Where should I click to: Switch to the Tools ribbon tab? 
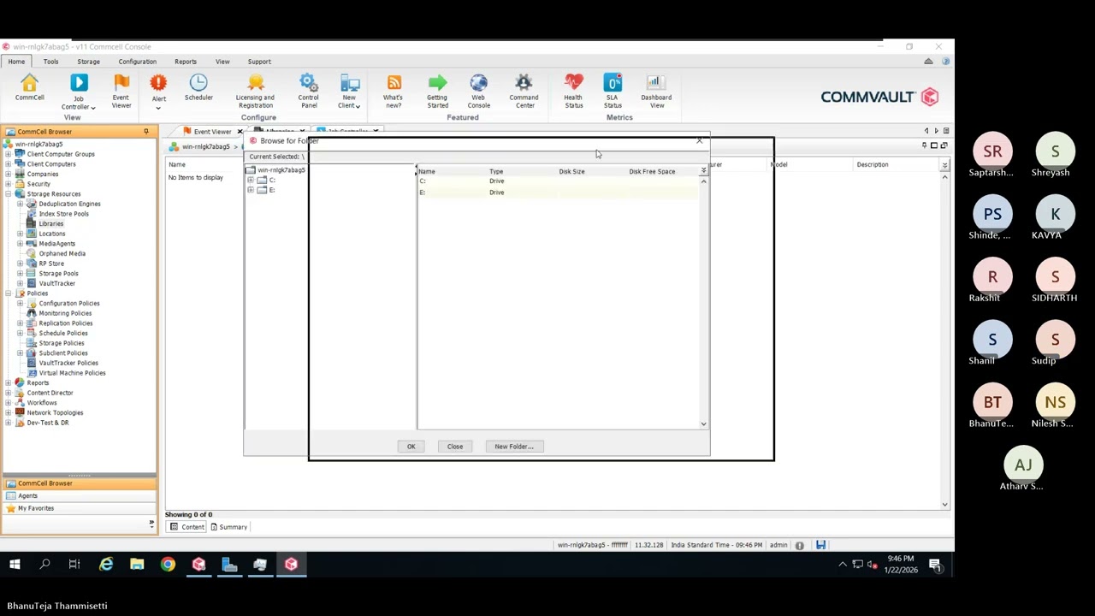[50, 62]
